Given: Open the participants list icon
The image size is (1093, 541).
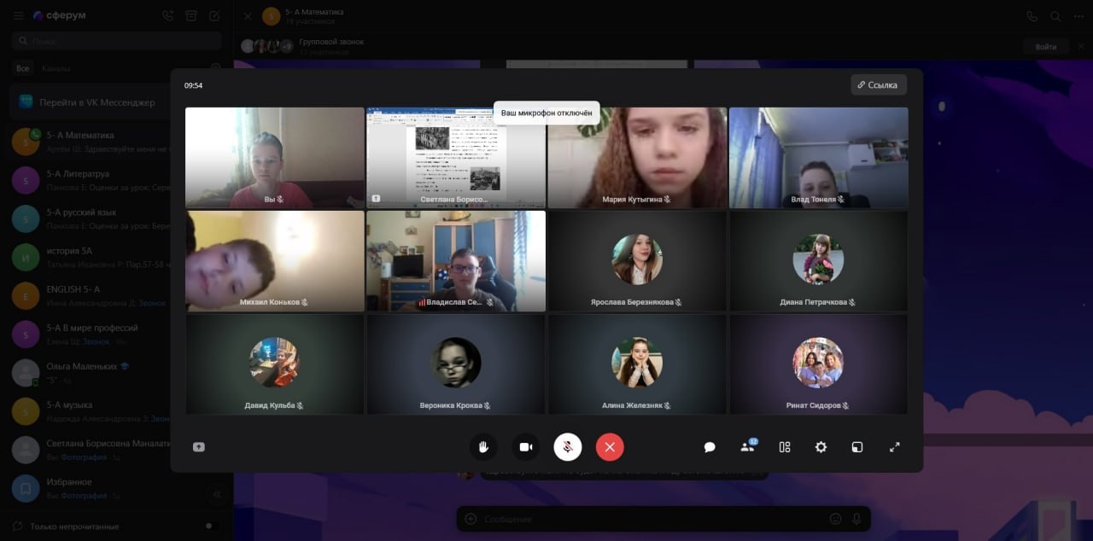Looking at the screenshot, I should [748, 446].
